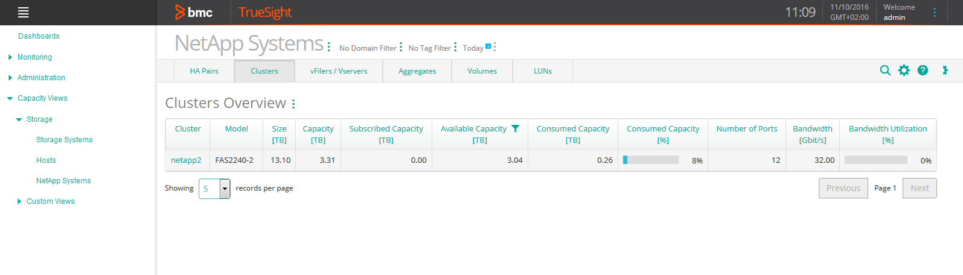Click the Previous page button
Image resolution: width=963 pixels, height=275 pixels.
coord(843,188)
